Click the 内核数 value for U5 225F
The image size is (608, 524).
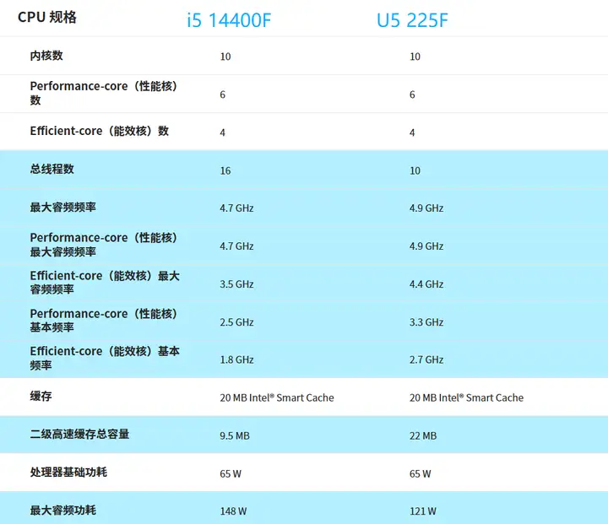tap(415, 57)
